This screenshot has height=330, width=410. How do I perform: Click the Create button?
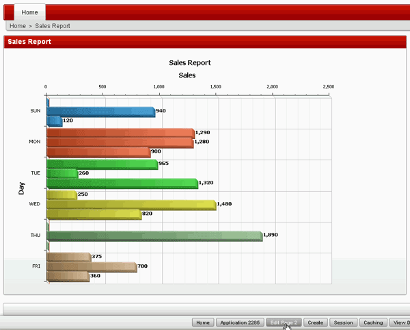315,322
